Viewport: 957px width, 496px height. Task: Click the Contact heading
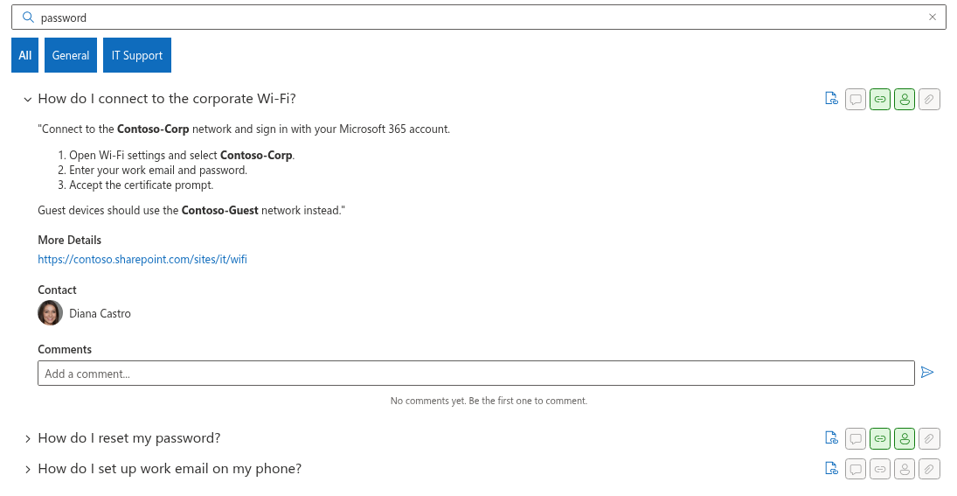tap(58, 290)
